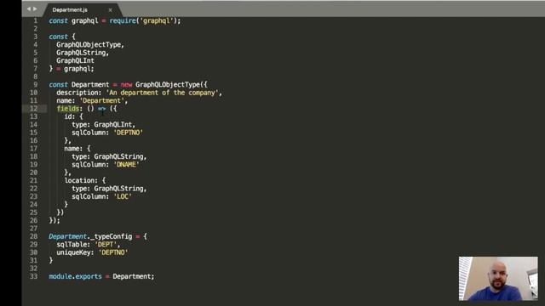The height and width of the screenshot is (306, 545).
Task: Select the Department.js tab
Action: click(x=70, y=10)
